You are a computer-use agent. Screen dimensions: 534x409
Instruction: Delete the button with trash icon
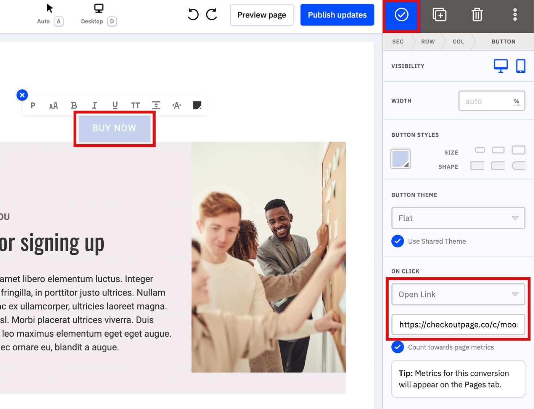point(477,15)
